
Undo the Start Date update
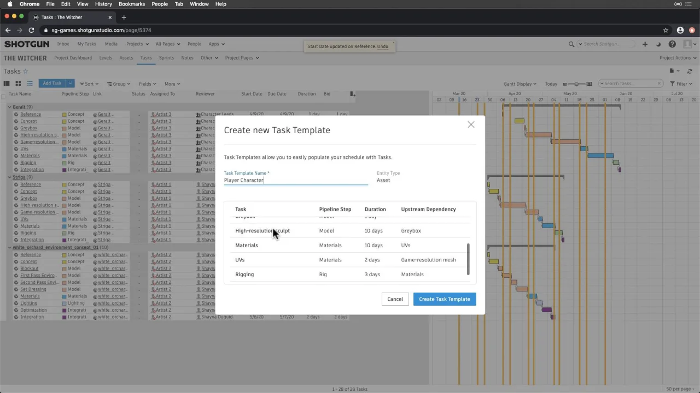[383, 46]
